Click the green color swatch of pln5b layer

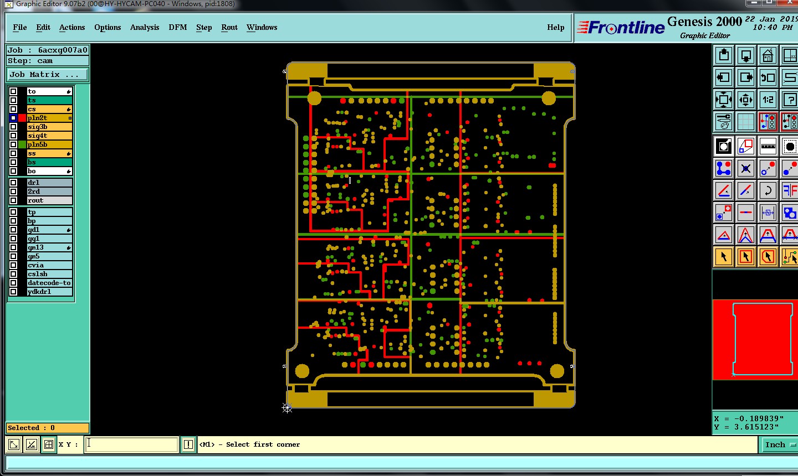[x=22, y=144]
